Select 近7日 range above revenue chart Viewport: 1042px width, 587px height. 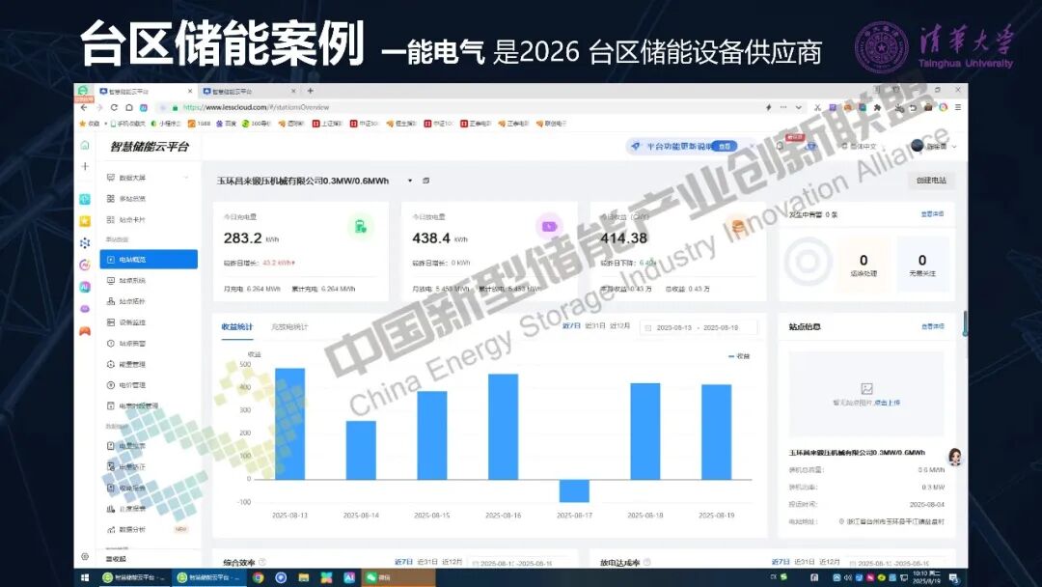coord(571,325)
